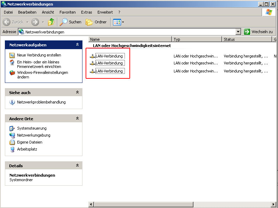Open Systemsteuerung link
This screenshot has height=208, width=278.
32,128
